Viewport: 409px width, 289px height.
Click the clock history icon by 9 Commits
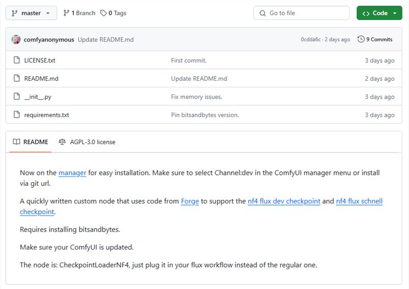click(361, 39)
